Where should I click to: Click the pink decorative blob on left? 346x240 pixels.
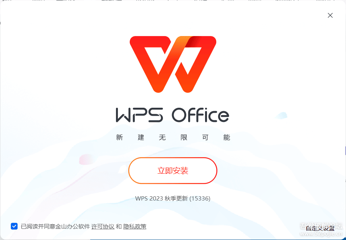click(x=88, y=159)
